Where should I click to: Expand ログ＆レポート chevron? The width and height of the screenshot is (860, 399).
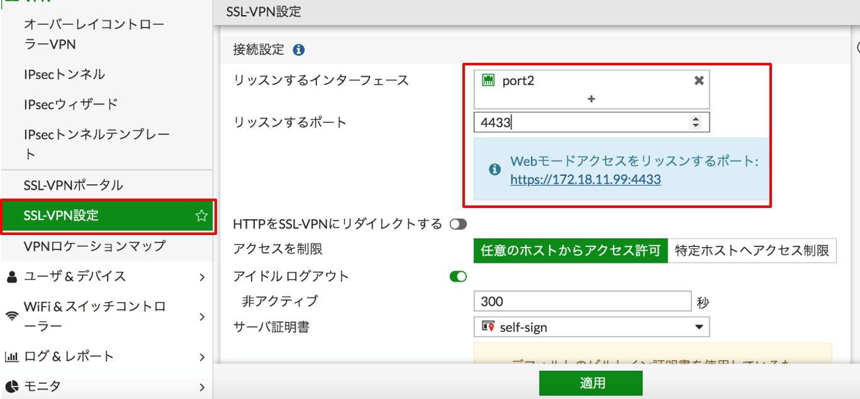point(202,357)
